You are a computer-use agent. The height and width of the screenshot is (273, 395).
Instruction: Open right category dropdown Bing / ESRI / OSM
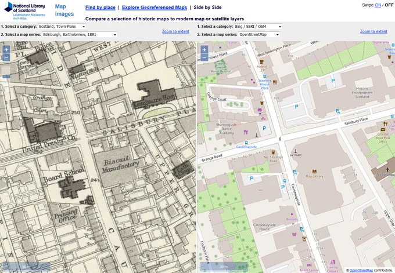[x=258, y=27]
